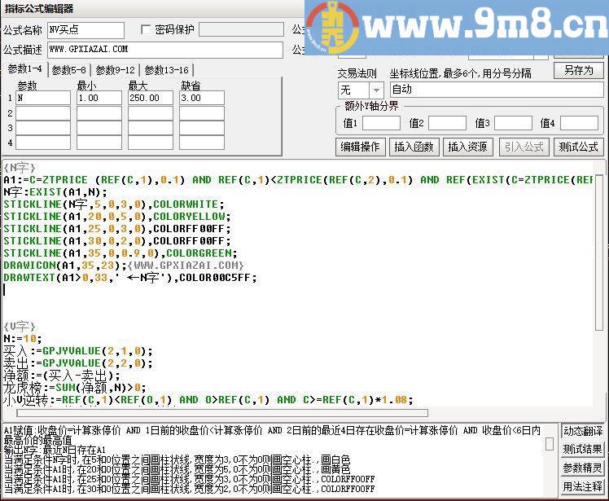Show the 动态翻译 panel

click(583, 431)
